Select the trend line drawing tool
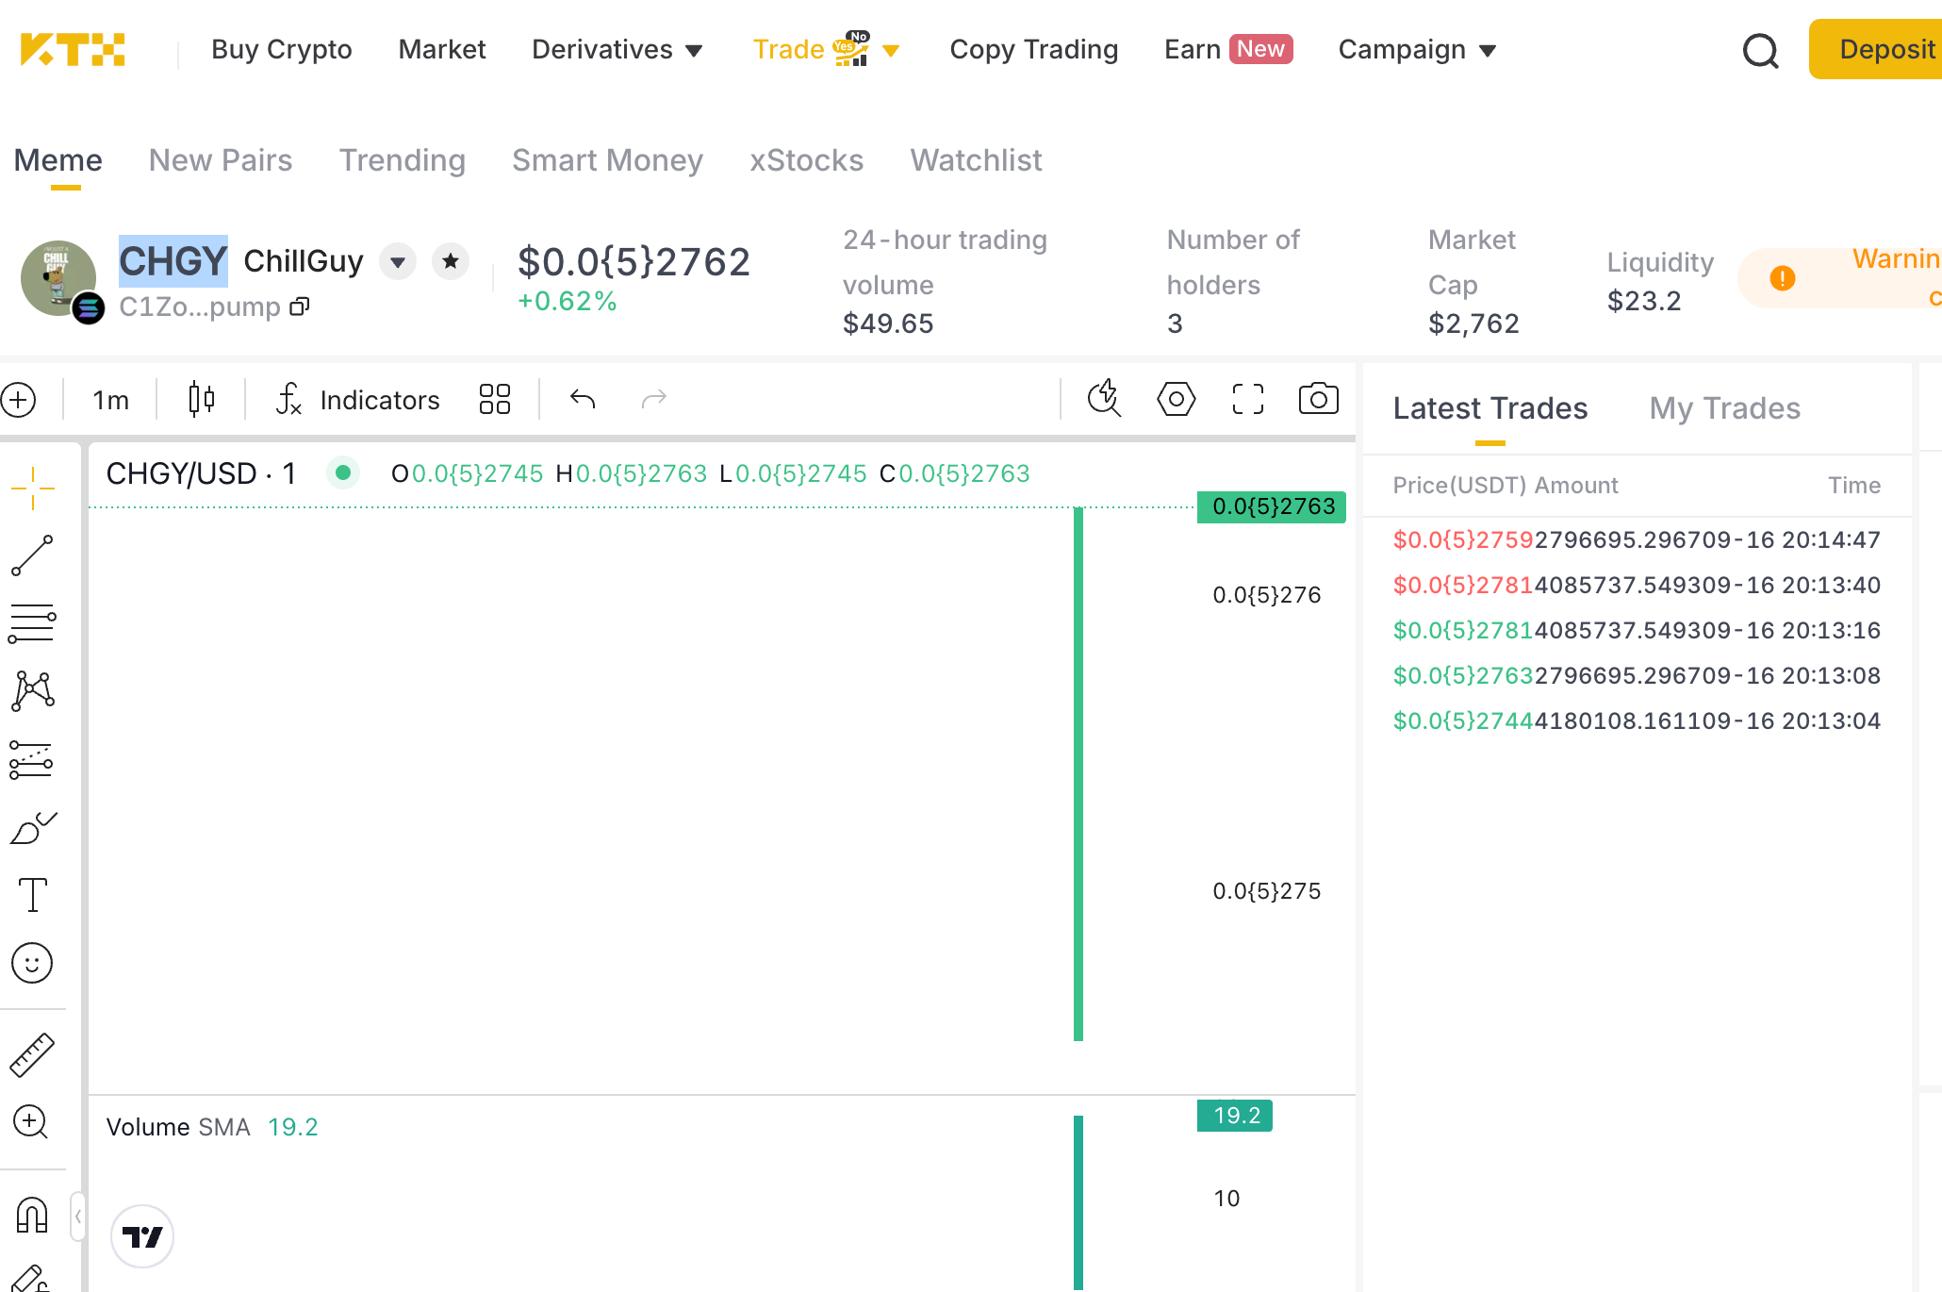This screenshot has width=1942, height=1292. coord(33,555)
